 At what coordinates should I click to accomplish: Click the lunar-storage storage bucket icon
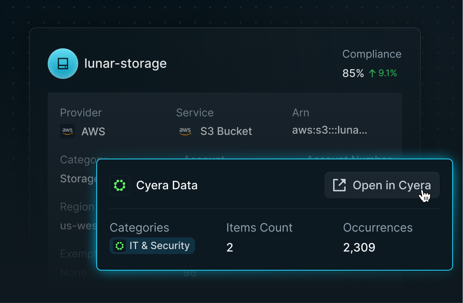coord(63,64)
